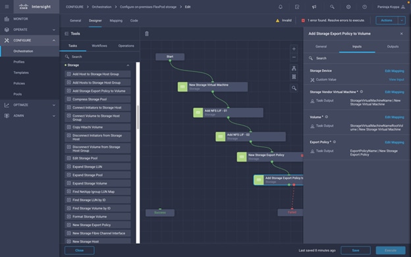Open the settings gear in header
The height and width of the screenshot is (257, 411).
348,7
